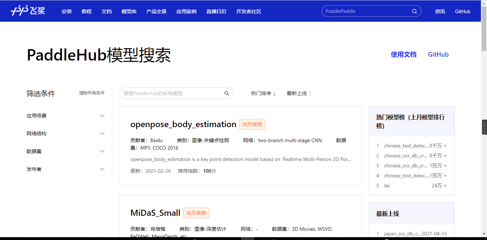487x240 pixels.
Task: Open the 使用文档 link
Action: tap(404, 54)
